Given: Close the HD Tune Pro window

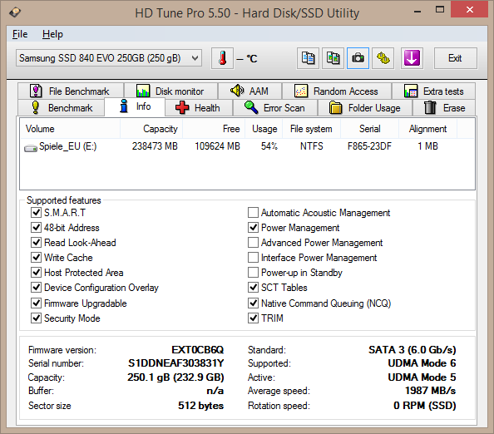Looking at the screenshot, I should point(470,9).
